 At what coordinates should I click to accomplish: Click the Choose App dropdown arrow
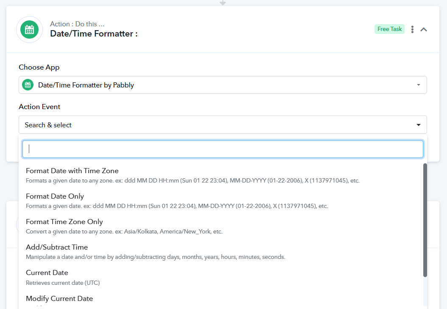[x=418, y=85]
